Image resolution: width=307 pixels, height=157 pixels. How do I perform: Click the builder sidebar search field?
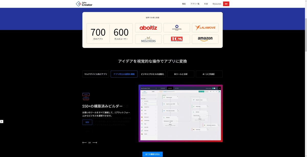coord(149,95)
